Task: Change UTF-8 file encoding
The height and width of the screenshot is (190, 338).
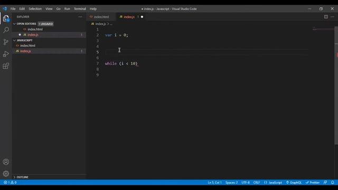Action: [245, 183]
